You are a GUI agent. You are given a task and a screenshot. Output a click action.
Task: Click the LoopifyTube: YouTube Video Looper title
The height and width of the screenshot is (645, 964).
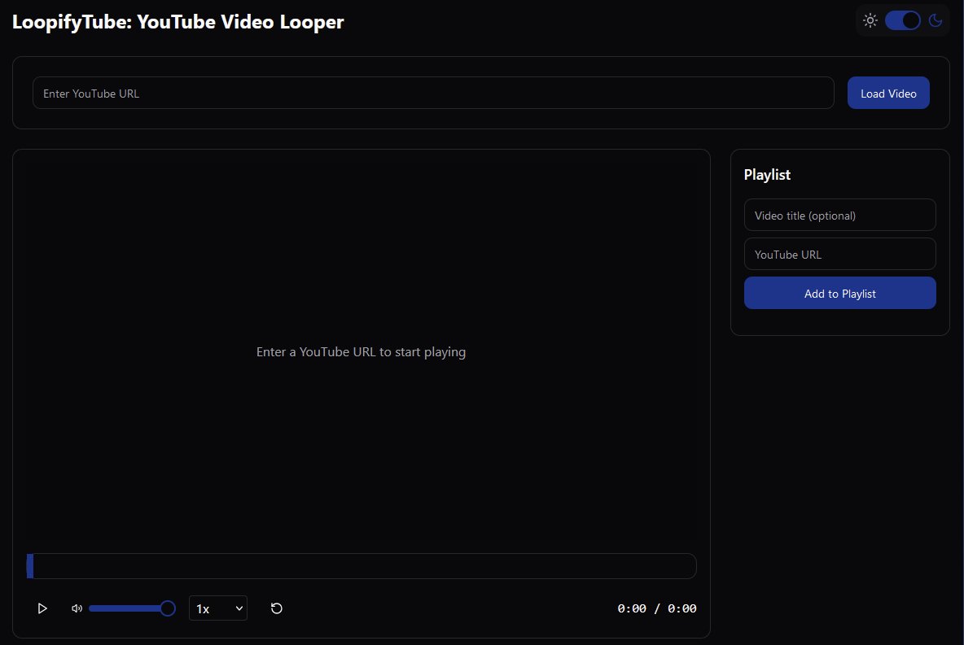[x=177, y=21]
